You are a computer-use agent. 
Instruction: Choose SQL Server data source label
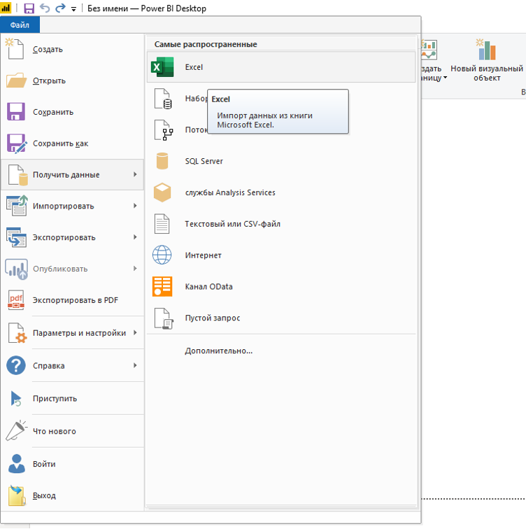(x=204, y=161)
